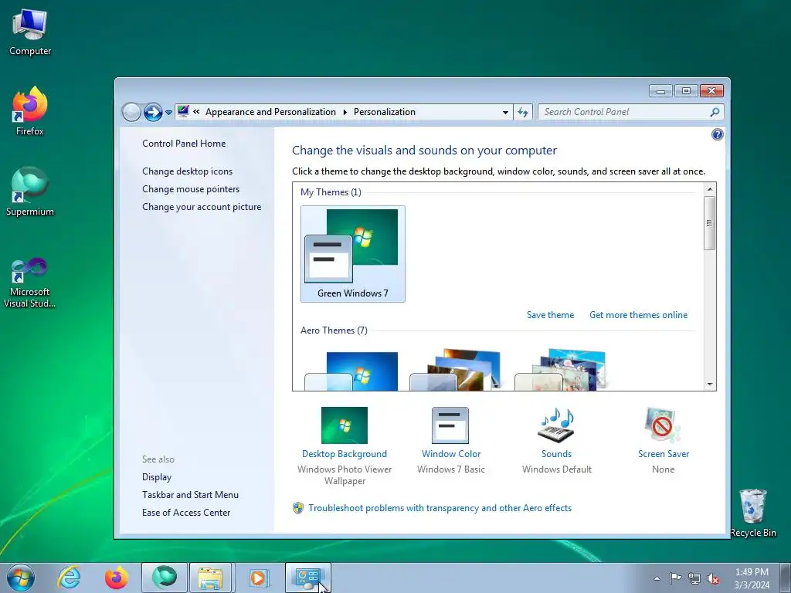Open Change your account picture link
791x593 pixels.
click(202, 207)
